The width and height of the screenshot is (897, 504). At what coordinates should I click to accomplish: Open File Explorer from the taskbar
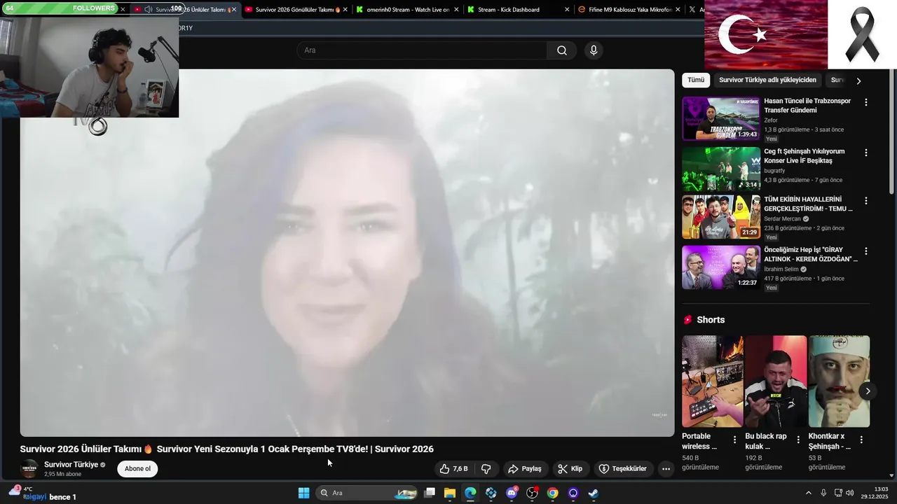[450, 493]
